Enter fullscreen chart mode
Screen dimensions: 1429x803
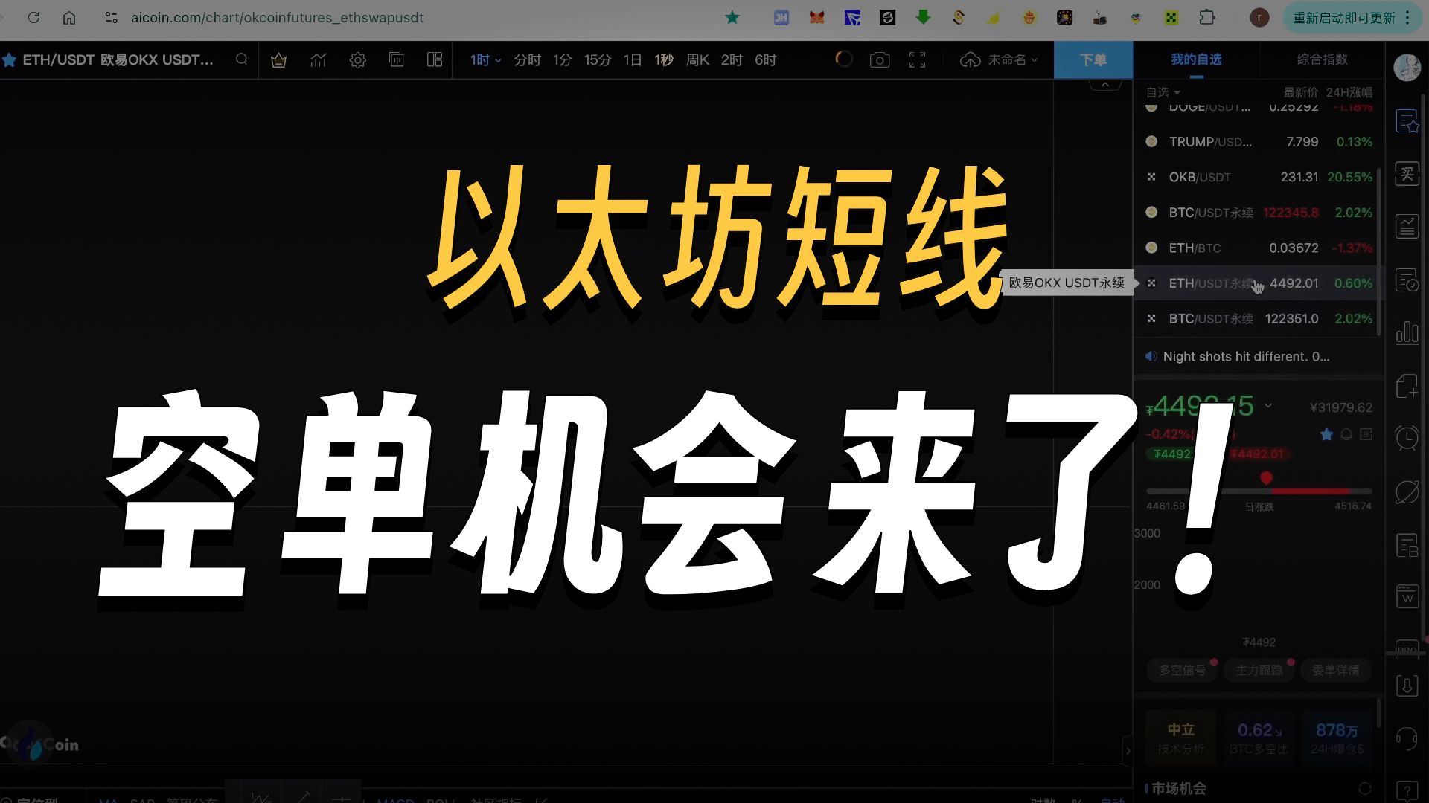click(917, 59)
